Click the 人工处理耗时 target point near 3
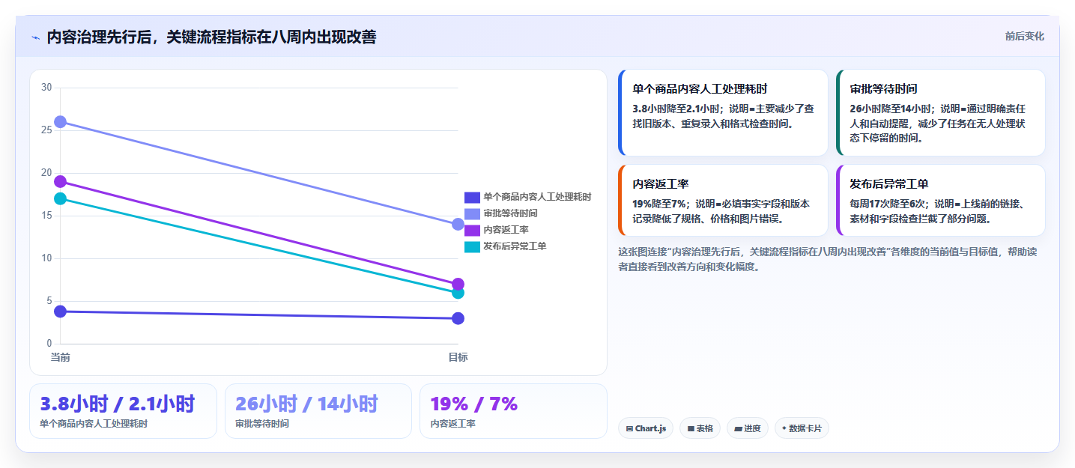The height and width of the screenshot is (468, 1075). [458, 318]
